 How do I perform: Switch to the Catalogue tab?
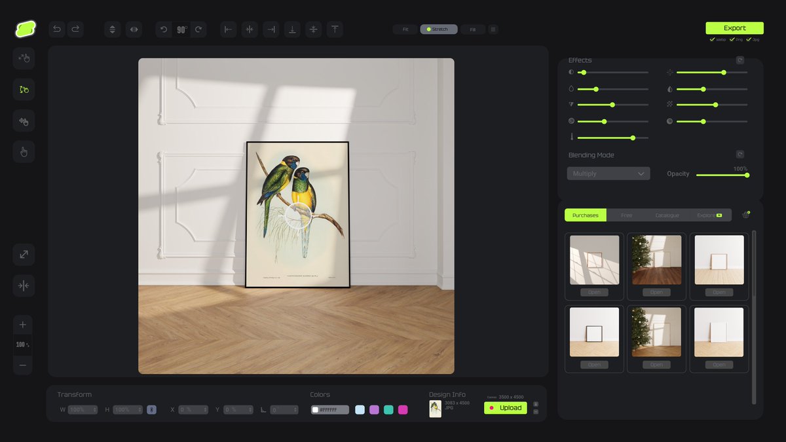pos(667,215)
